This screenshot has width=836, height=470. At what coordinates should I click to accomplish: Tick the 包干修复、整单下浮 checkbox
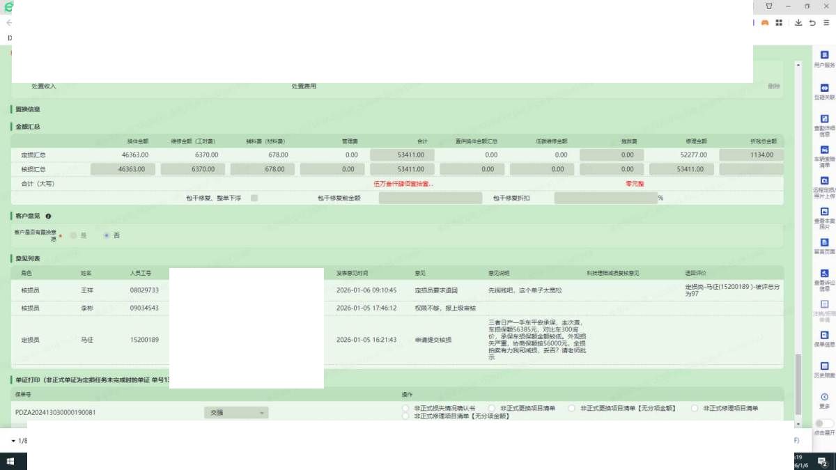point(254,198)
